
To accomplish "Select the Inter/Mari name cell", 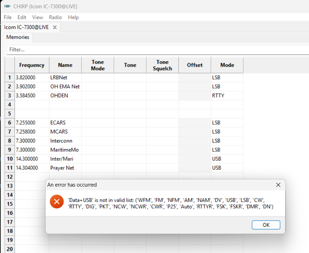I will 65,159.
